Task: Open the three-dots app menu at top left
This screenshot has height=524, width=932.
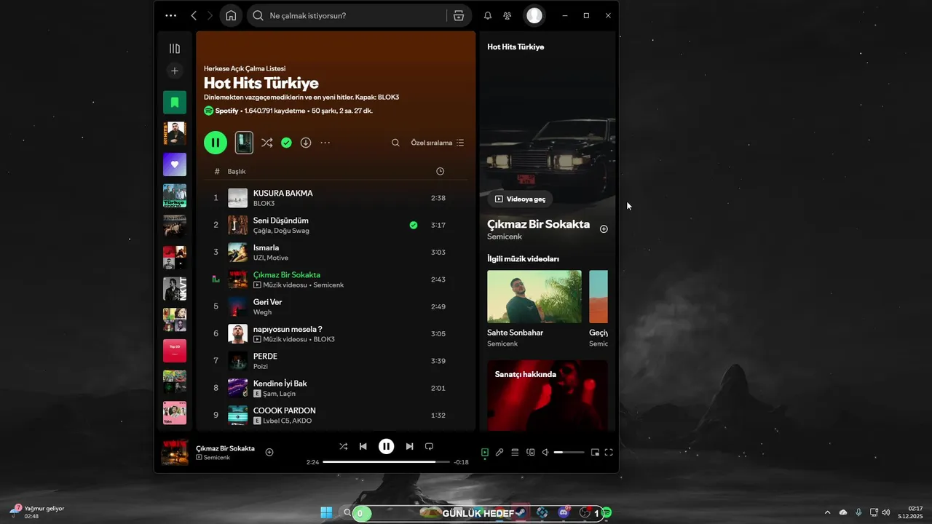Action: click(171, 15)
